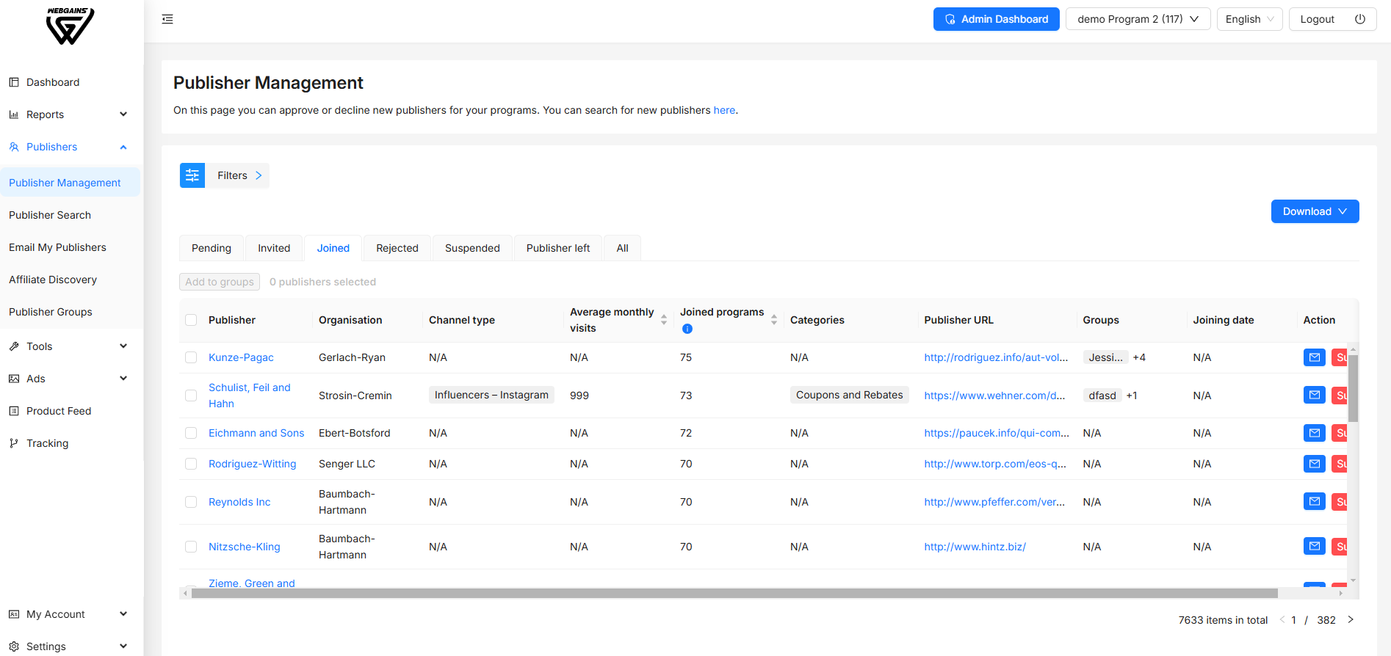Viewport: 1391px width, 656px height.
Task: Click the email icon for Kunze-Pagac
Action: coord(1314,357)
